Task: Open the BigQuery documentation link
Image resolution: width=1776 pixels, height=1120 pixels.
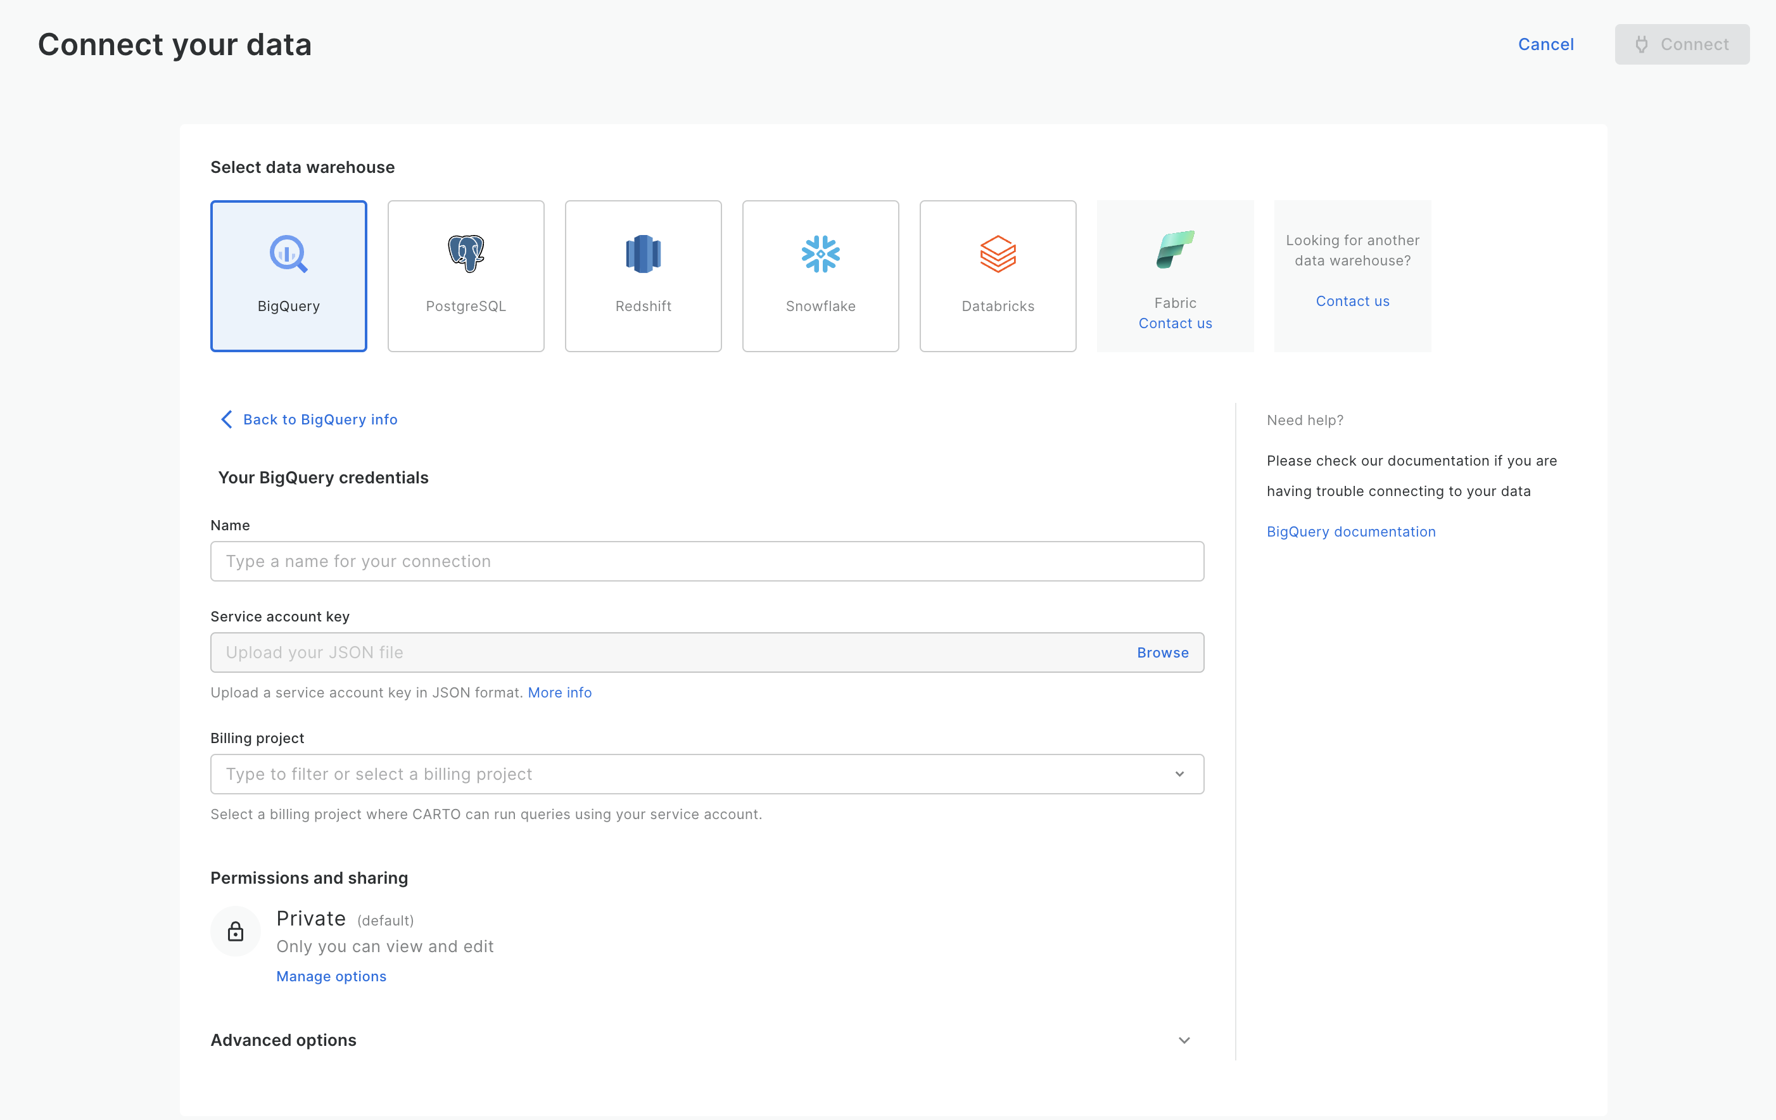Action: pyautogui.click(x=1350, y=531)
